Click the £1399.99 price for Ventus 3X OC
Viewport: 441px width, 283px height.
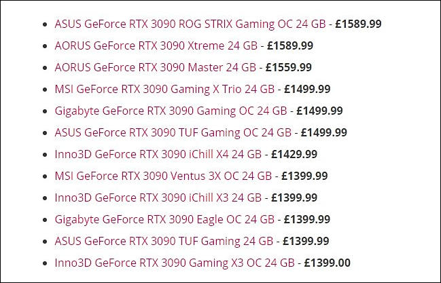pos(304,176)
